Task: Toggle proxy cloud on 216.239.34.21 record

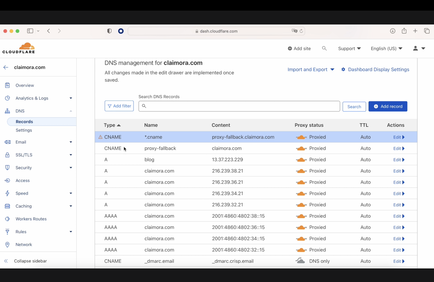Action: (301, 194)
